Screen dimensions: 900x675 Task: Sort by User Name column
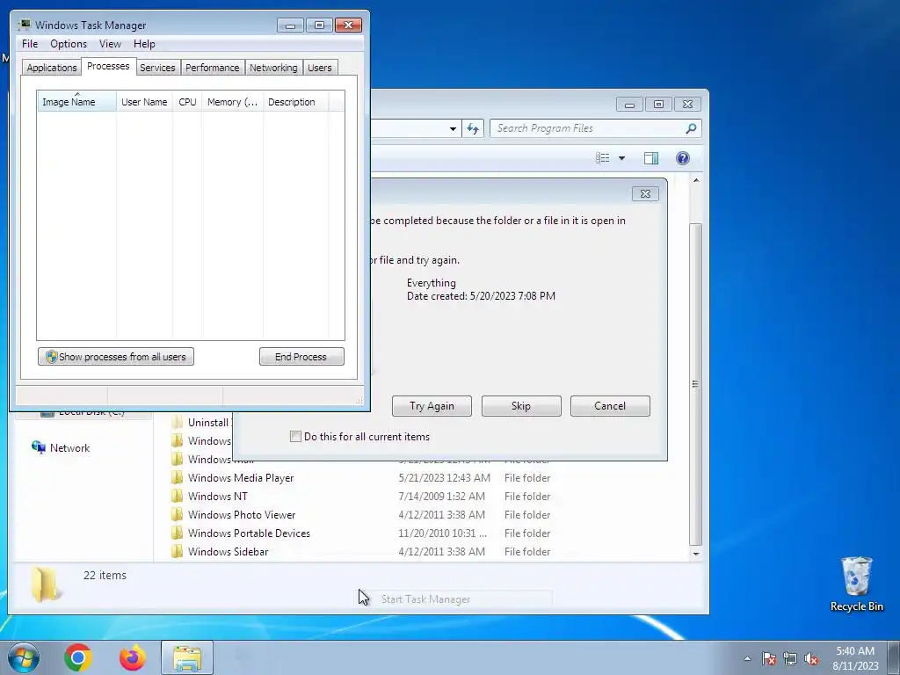click(x=144, y=102)
